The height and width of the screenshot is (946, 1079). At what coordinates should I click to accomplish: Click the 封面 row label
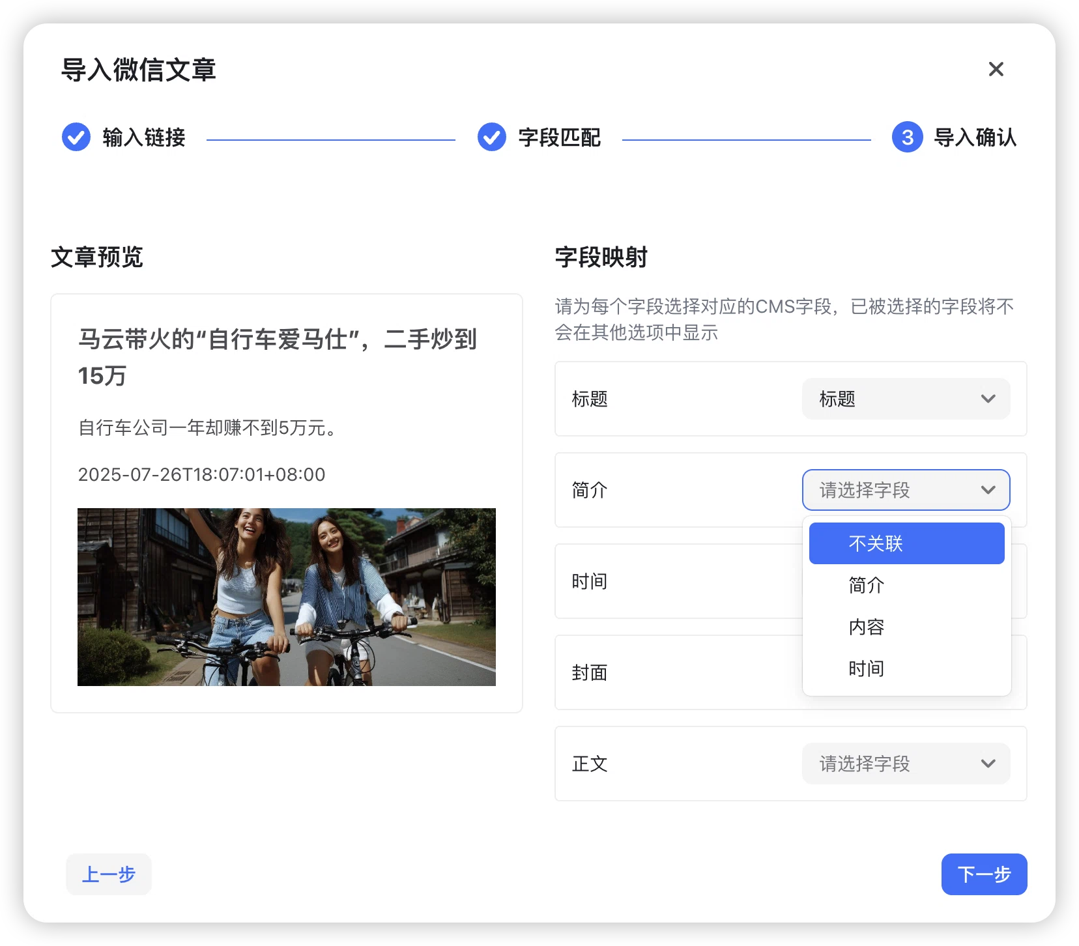point(590,672)
